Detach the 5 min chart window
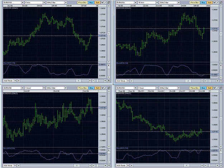224x168 pixels. tap(109, 3)
